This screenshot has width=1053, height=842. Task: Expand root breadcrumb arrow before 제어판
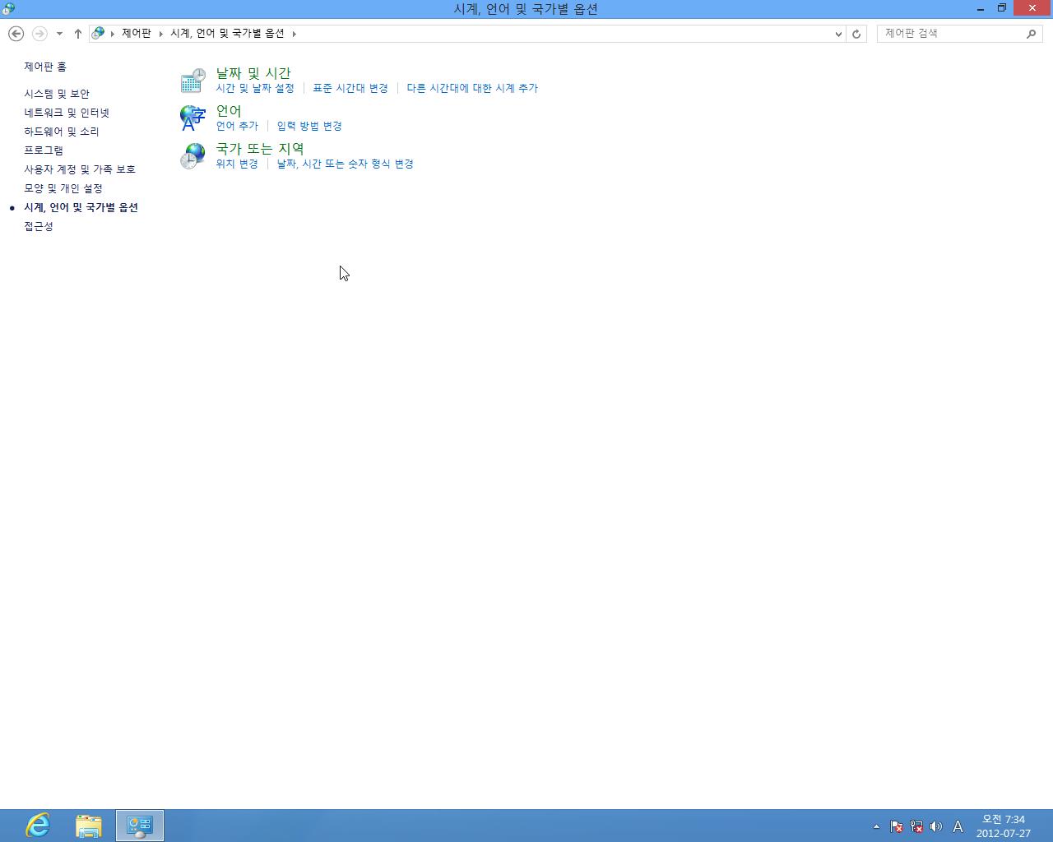point(113,34)
